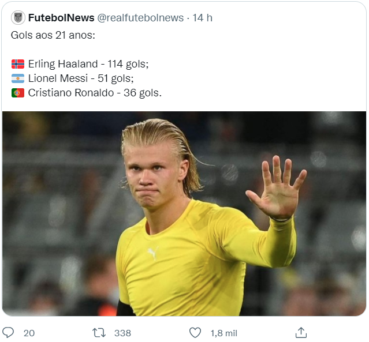Click the Norway flag emoji
Screen dimensions: 369x342
[18, 64]
